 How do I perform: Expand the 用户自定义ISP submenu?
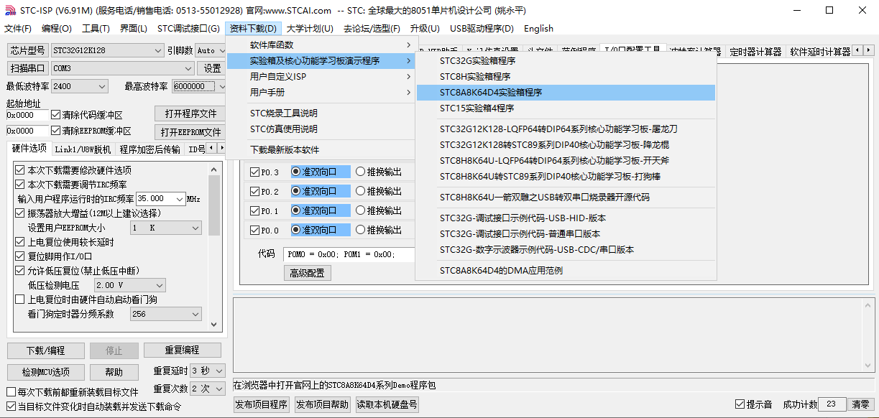(321, 77)
